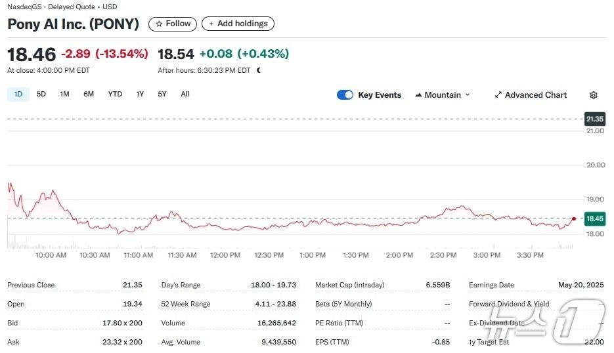Click the EPS (TTM) value -0.85
Image resolution: width=614 pixels, height=353 pixels.
pos(441,342)
